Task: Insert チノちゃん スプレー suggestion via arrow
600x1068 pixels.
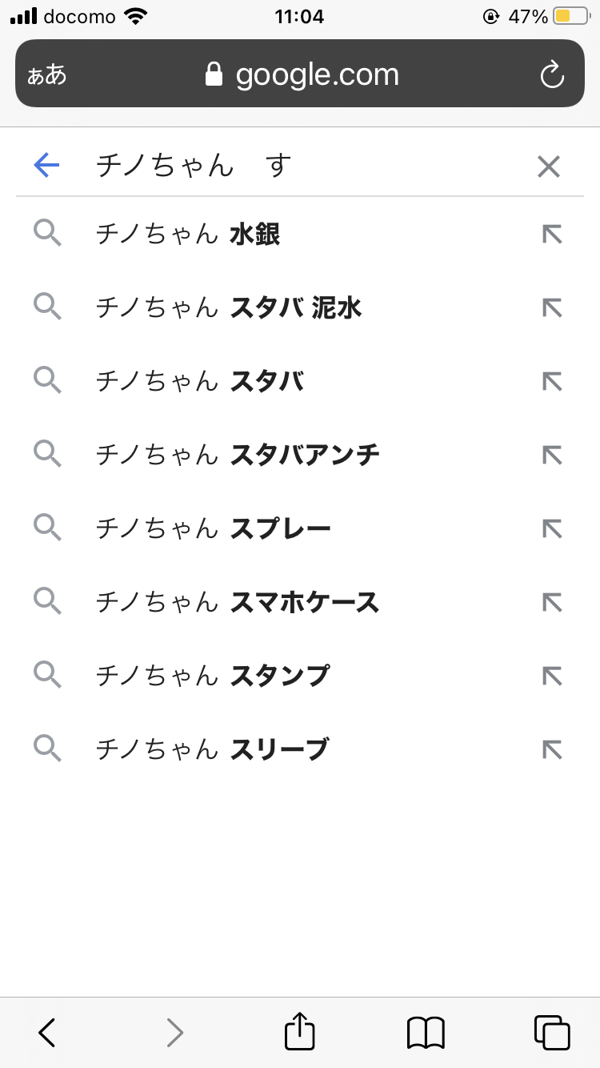Action: 552,529
